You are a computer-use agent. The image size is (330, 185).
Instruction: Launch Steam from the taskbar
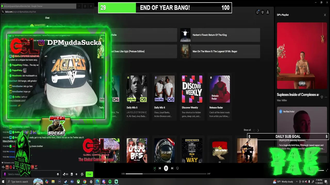66,182
